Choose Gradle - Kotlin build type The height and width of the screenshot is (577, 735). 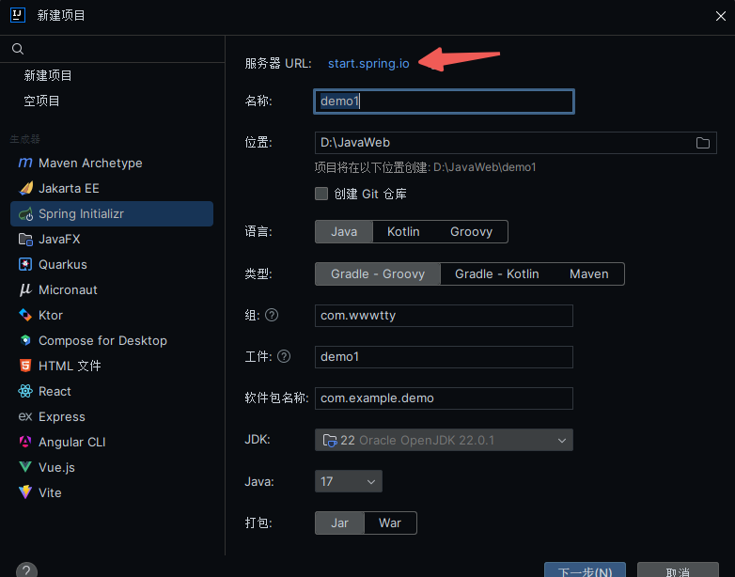pyautogui.click(x=497, y=273)
